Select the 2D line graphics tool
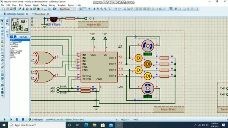Image resolution: width=228 pixels, height=128 pixels. tap(2, 71)
